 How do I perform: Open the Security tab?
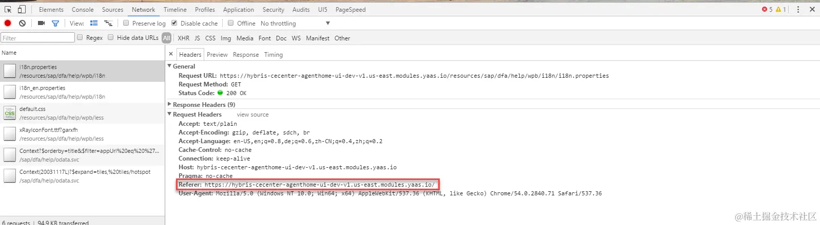(274, 10)
